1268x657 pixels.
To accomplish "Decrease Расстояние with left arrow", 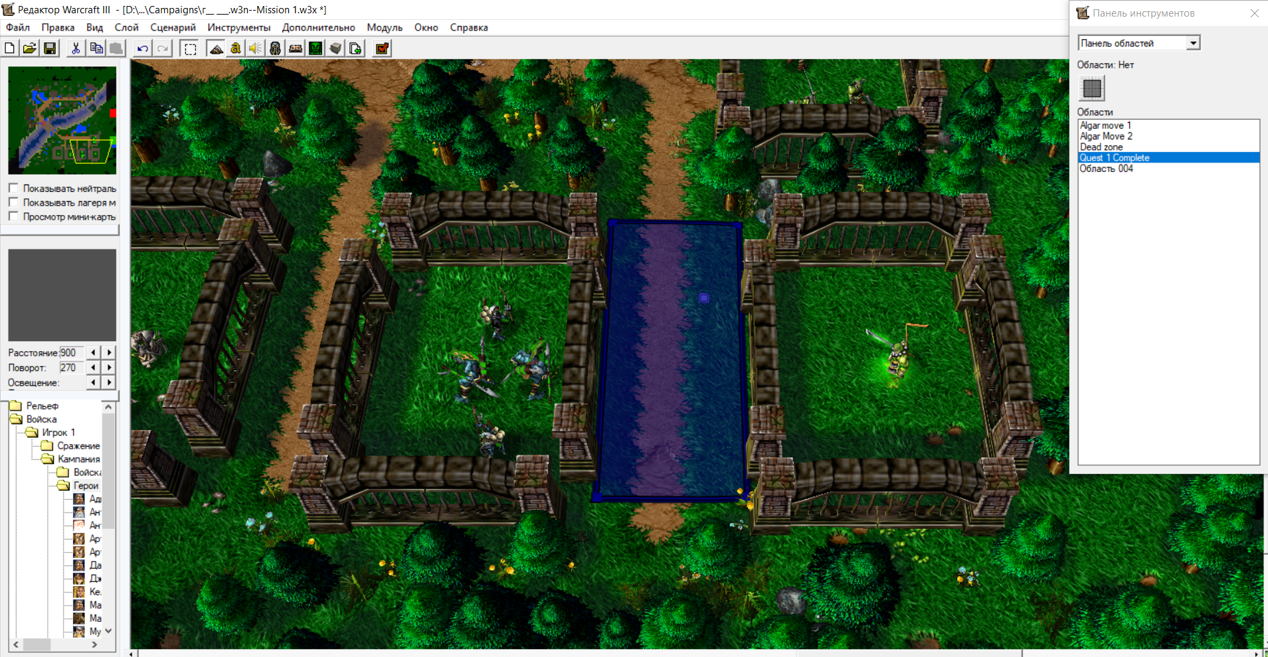I will tap(94, 352).
